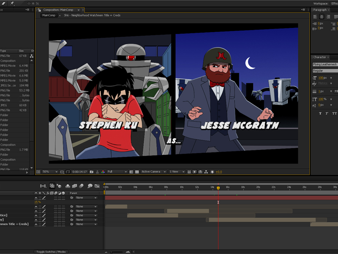The width and height of the screenshot is (338, 254).
Task: Toggle quality switch on red top layer
Action: tap(44, 198)
